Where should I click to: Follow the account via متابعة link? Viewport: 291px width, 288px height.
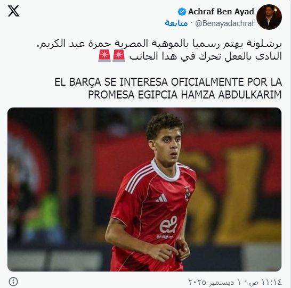(176, 23)
